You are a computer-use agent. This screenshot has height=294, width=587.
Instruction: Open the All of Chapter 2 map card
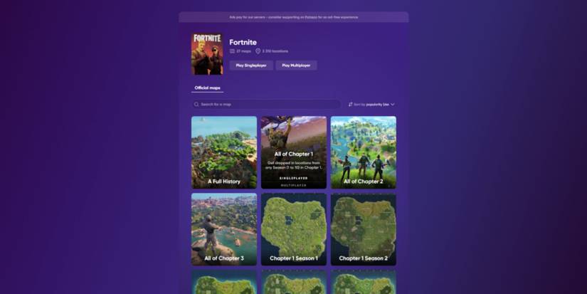364,152
